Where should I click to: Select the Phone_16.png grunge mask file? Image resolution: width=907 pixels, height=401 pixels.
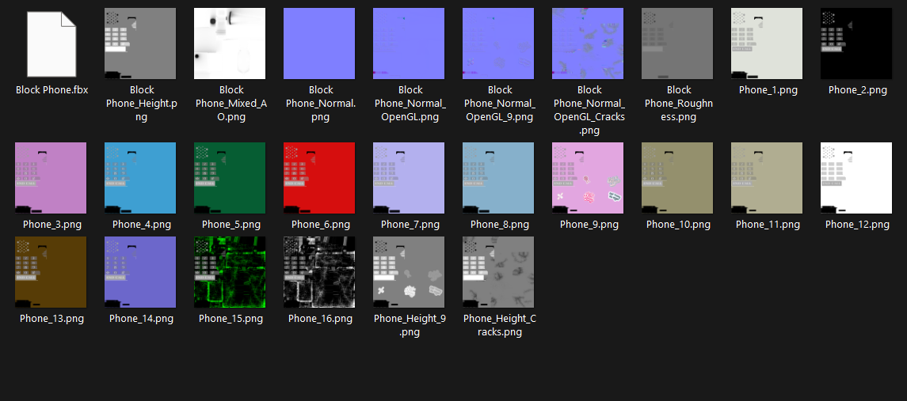pyautogui.click(x=319, y=272)
